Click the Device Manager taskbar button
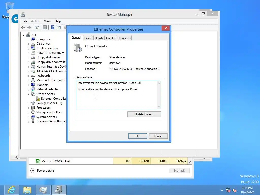Viewport: 260px width, 195px height. click(x=59, y=190)
